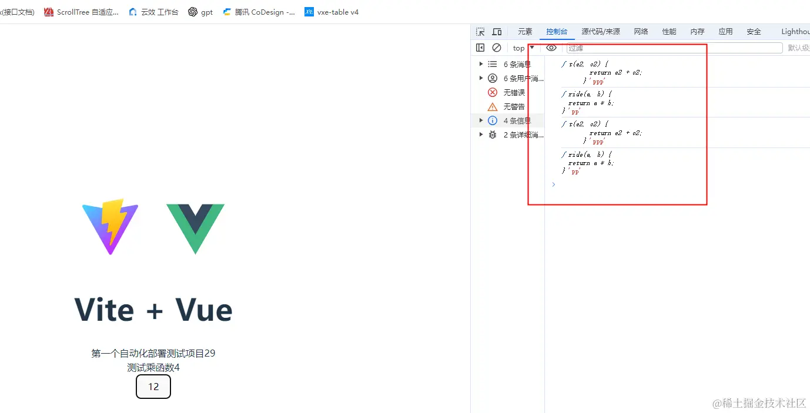Switch to the 元素 tab
The height and width of the screenshot is (413, 810).
tap(525, 32)
